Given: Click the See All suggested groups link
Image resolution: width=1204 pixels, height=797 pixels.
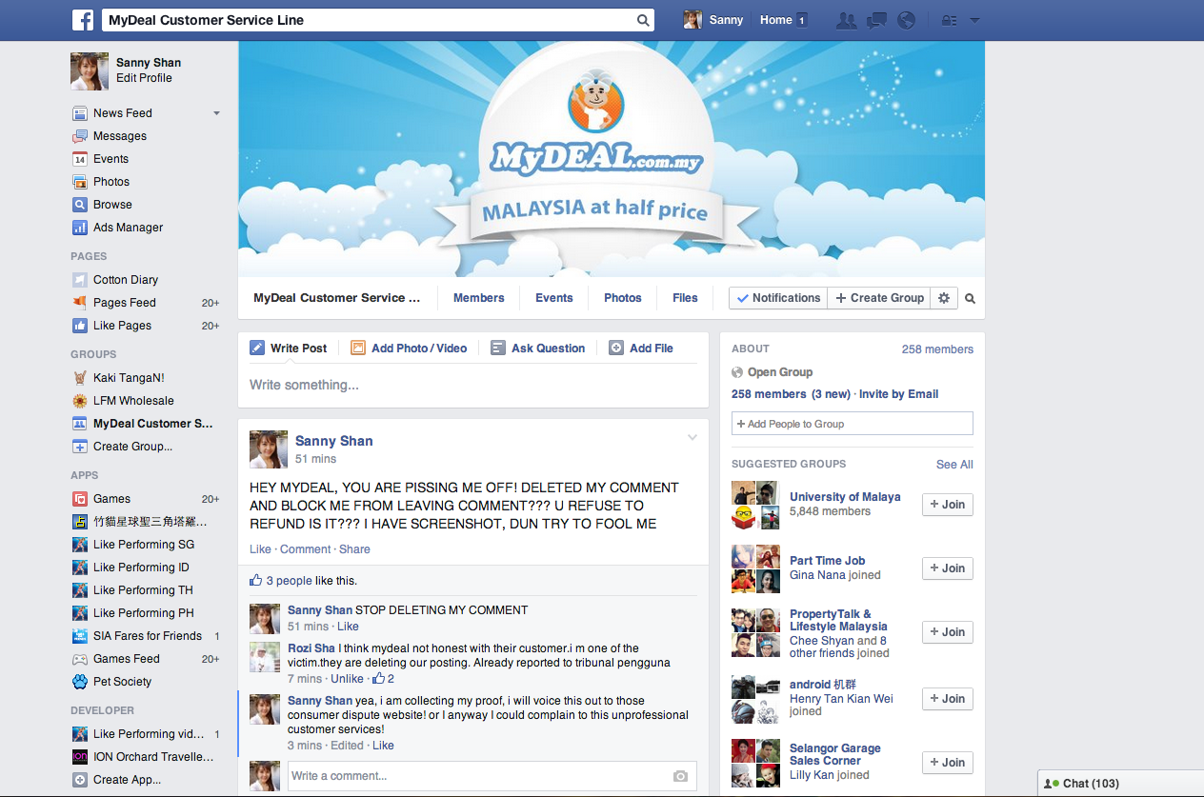Looking at the screenshot, I should [x=954, y=465].
